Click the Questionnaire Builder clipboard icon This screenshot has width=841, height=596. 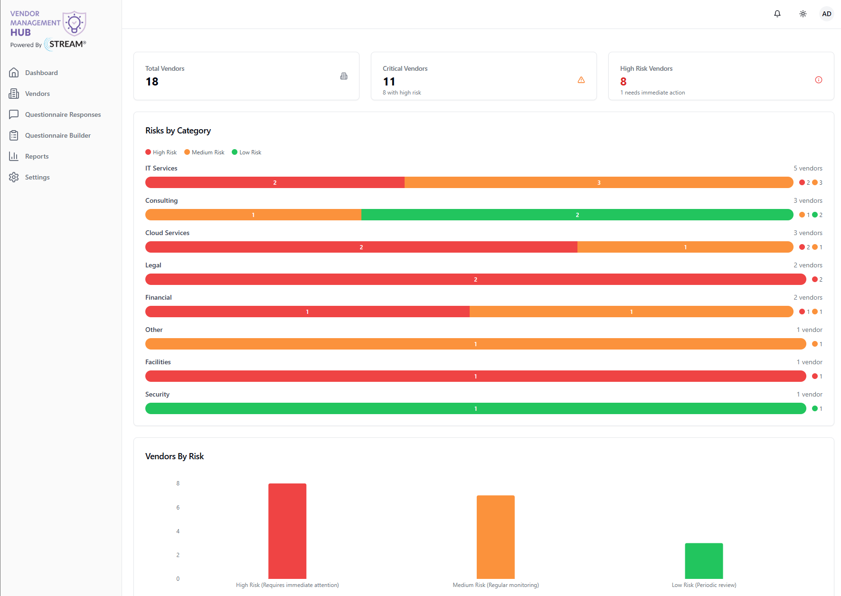coord(14,135)
